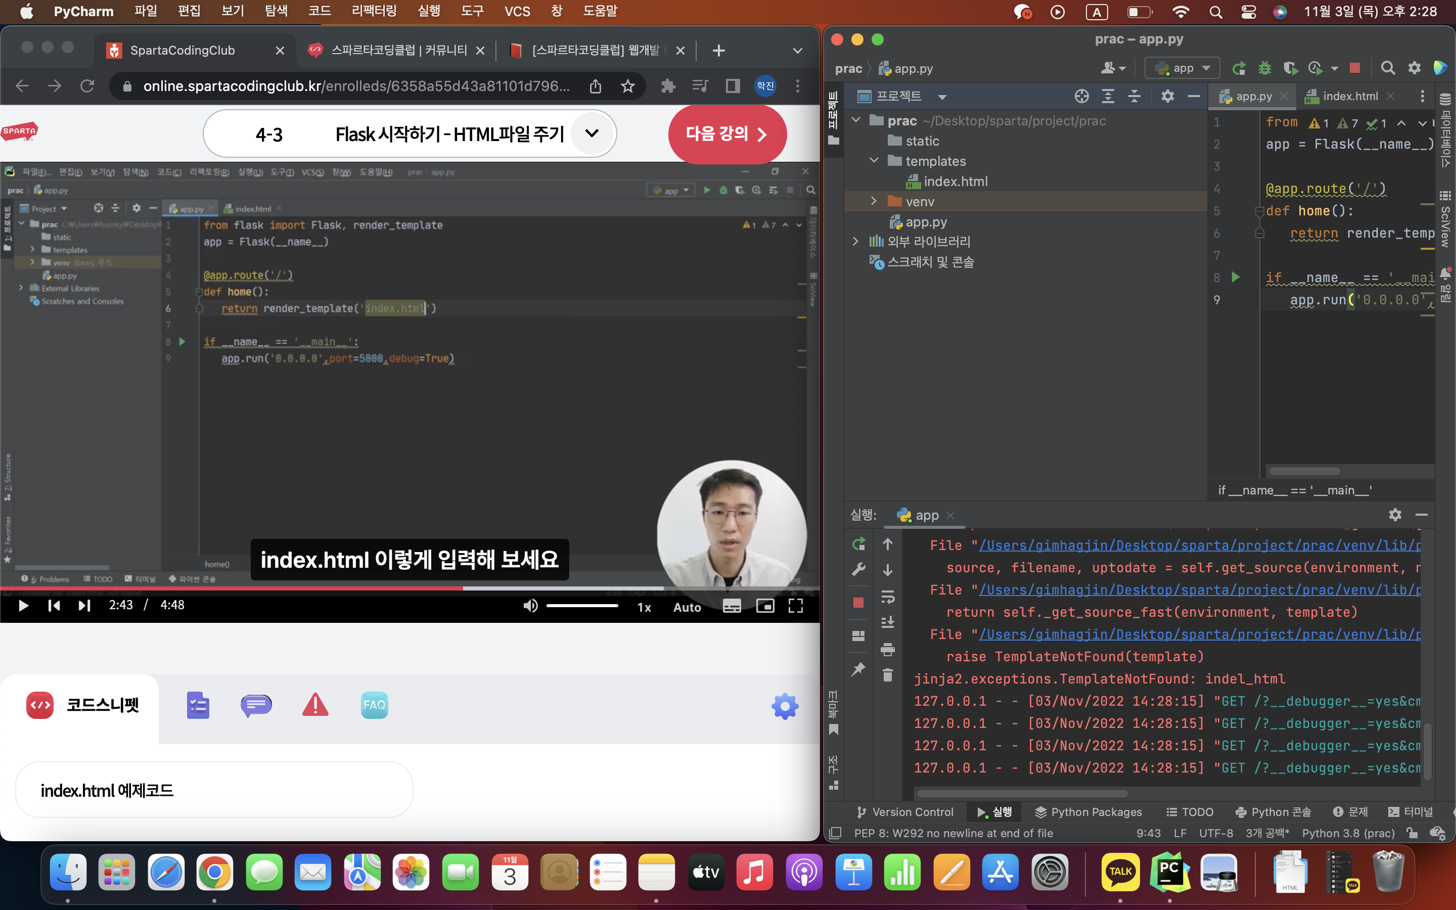Viewport: 1456px width, 910px height.
Task: Stop process with red square in Run panel
Action: click(x=858, y=603)
